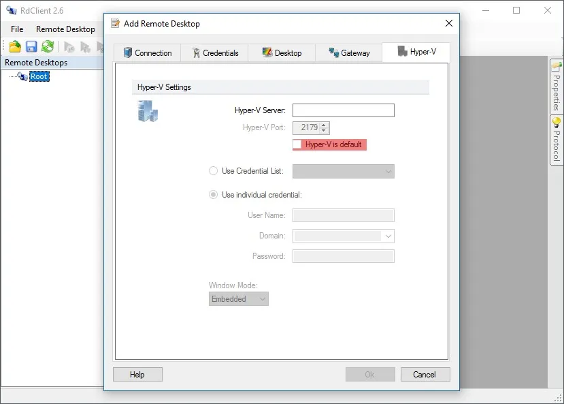Click the open folder toolbar icon
Image resolution: width=564 pixels, height=404 pixels.
point(15,46)
